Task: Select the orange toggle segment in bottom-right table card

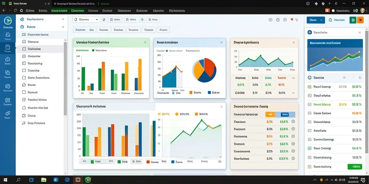Action: [270, 115]
